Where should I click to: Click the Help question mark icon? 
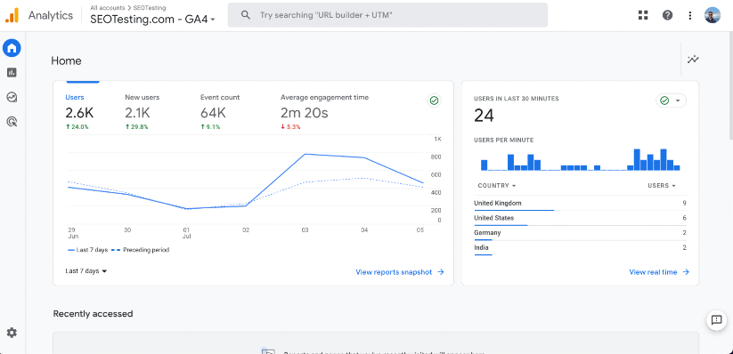click(668, 15)
